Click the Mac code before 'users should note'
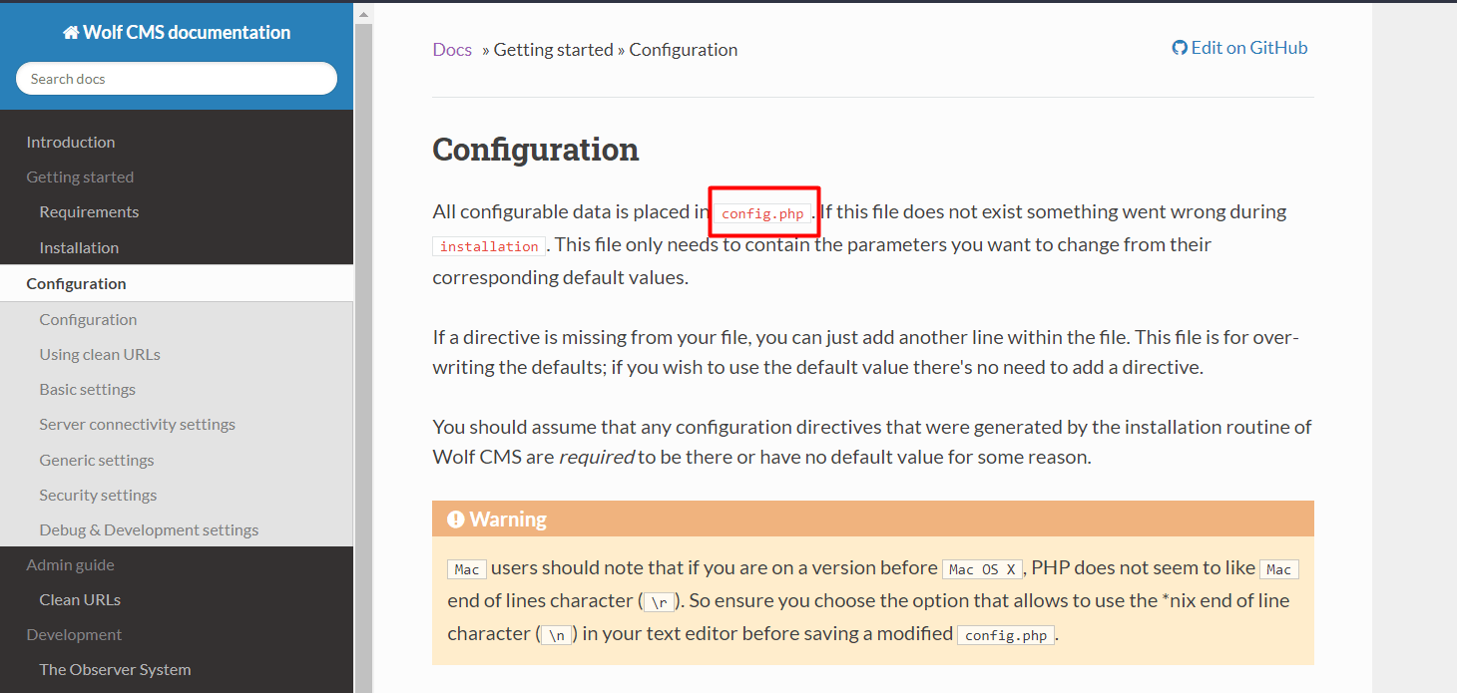1457x693 pixels. [467, 569]
